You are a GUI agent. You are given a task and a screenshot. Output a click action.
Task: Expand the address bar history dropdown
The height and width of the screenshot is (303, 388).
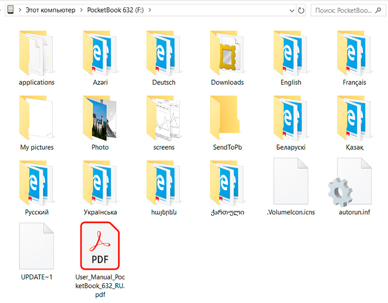291,10
